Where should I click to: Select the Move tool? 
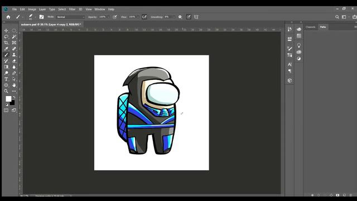6,31
